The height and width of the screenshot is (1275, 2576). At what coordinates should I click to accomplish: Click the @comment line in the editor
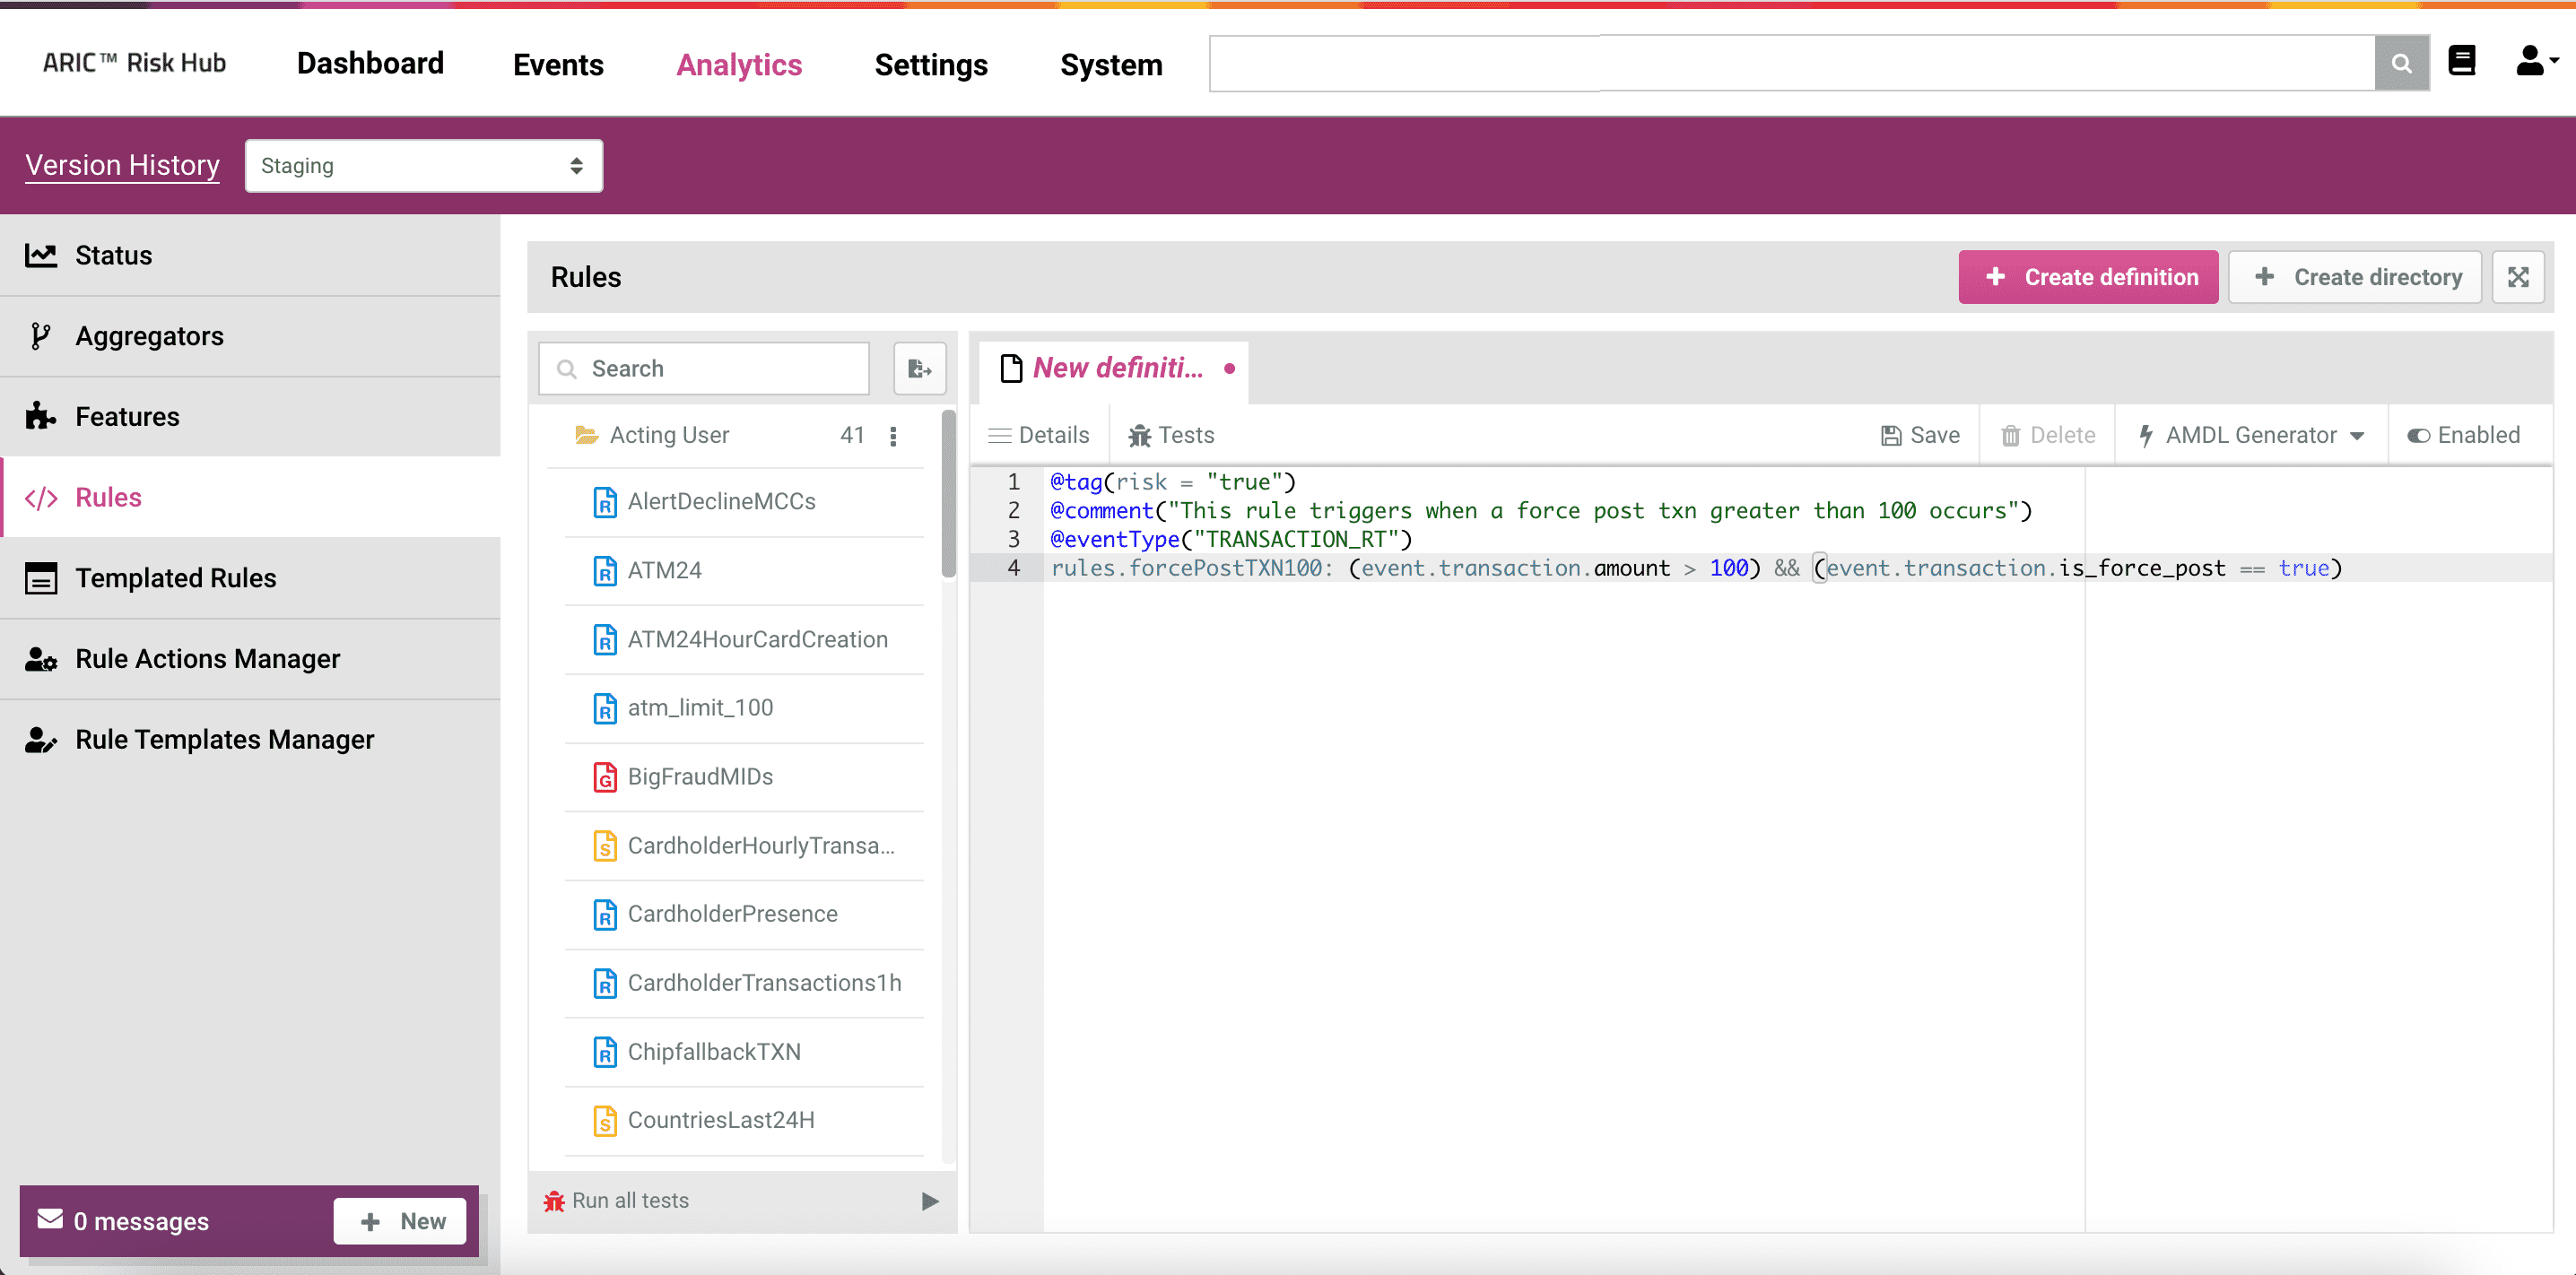[x=1541, y=511]
